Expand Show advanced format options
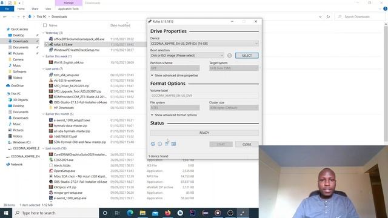 (x=174, y=115)
